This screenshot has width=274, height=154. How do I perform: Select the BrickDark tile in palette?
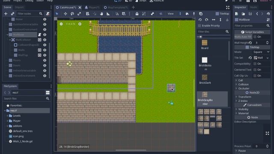(x=205, y=79)
